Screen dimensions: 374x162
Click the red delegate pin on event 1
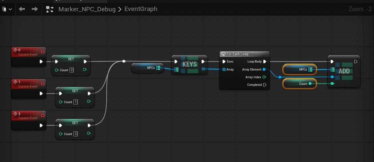click(43, 84)
